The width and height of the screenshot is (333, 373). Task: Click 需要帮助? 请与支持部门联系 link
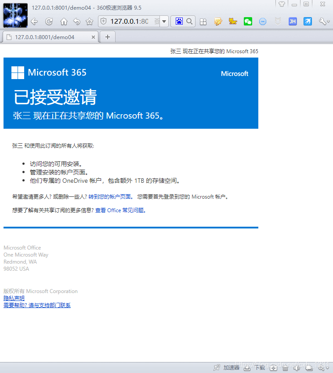(x=37, y=305)
